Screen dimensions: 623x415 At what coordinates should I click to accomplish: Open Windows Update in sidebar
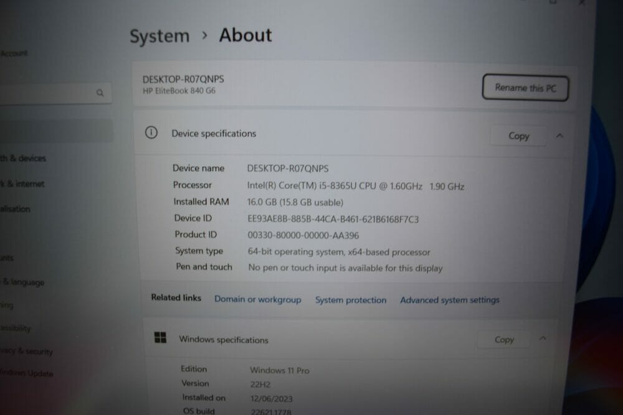pos(26,373)
